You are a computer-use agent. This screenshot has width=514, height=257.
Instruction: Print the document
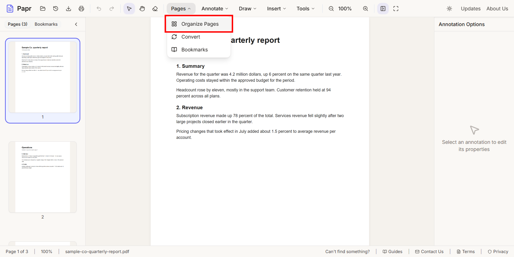pyautogui.click(x=81, y=9)
